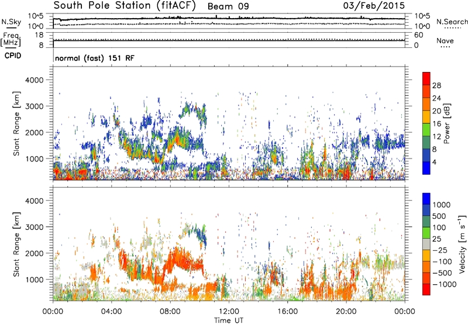Select the '18' tick on the frequency axis
Viewport: 468px width, 324px height.
(39, 35)
